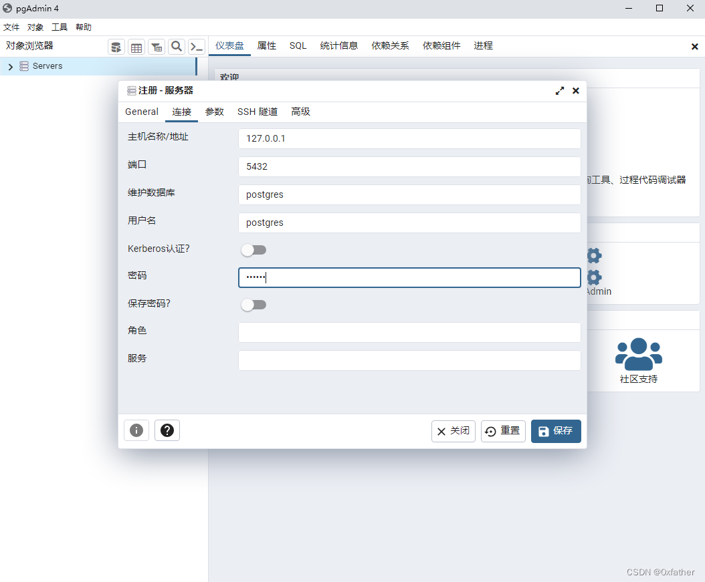705x582 pixels.
Task: Launch the PSQL terminal tool icon
Action: [196, 47]
